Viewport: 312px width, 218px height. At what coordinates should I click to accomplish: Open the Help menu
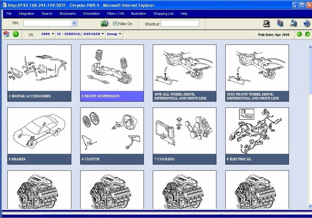(x=184, y=13)
